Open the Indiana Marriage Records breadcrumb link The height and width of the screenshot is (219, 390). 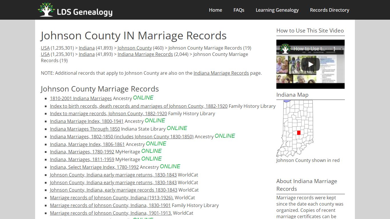145,54
